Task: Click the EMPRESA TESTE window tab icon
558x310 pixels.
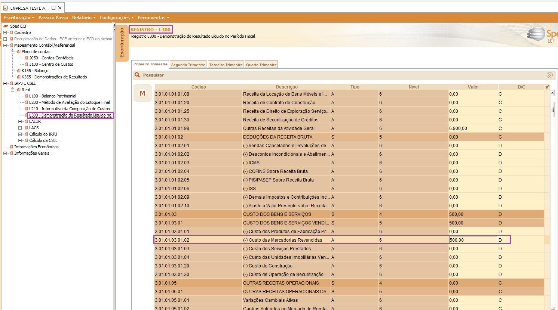Action: (x=6, y=8)
